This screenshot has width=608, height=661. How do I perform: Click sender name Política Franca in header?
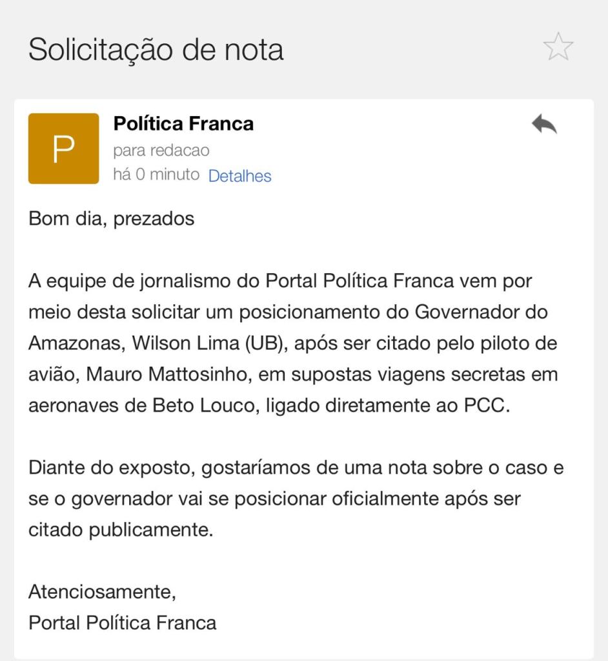(x=183, y=123)
